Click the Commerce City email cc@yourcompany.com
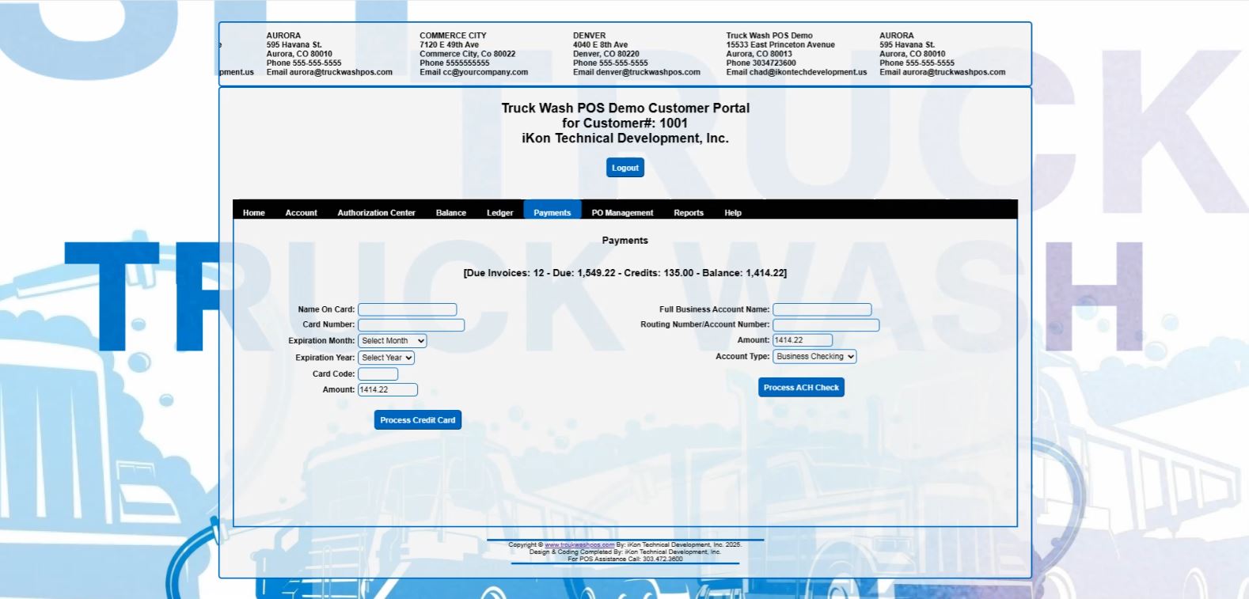1249x599 pixels. point(485,72)
